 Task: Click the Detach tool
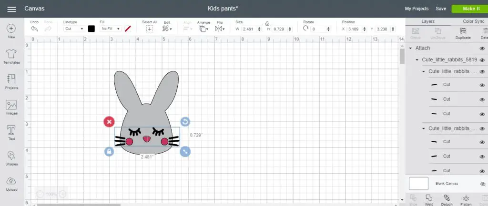447,200
